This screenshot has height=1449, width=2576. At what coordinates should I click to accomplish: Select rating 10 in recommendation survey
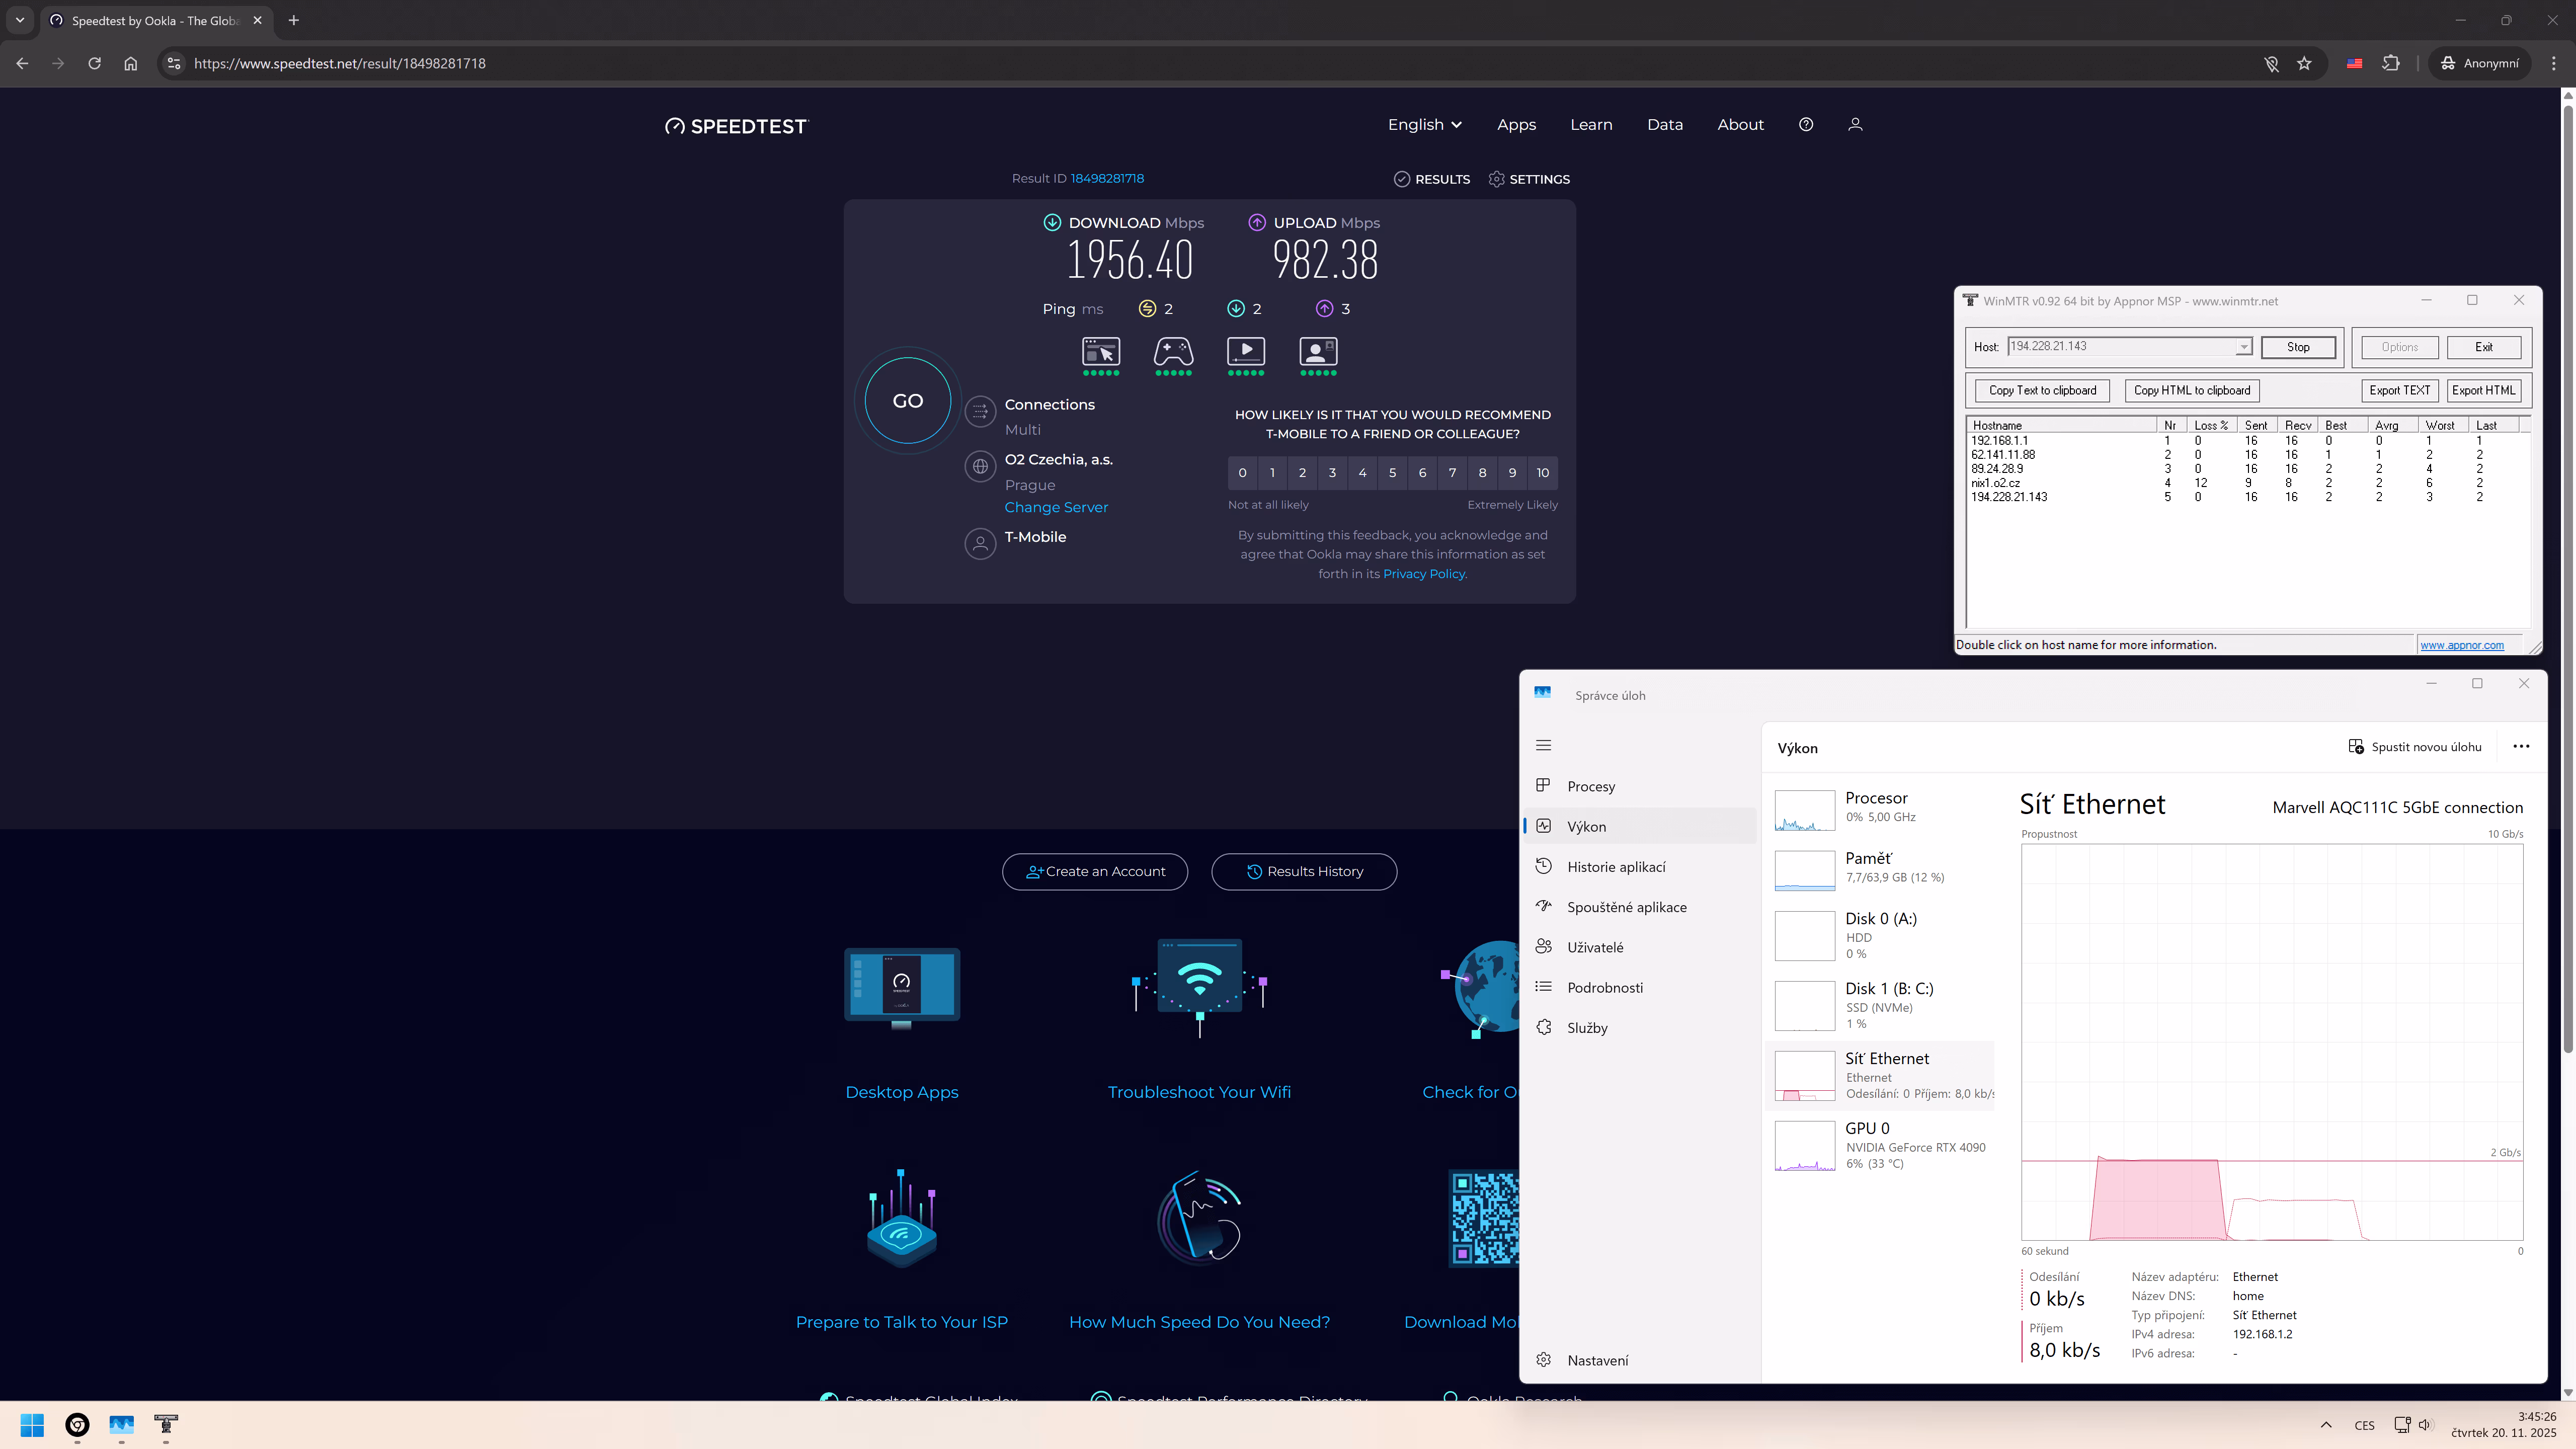[1542, 473]
